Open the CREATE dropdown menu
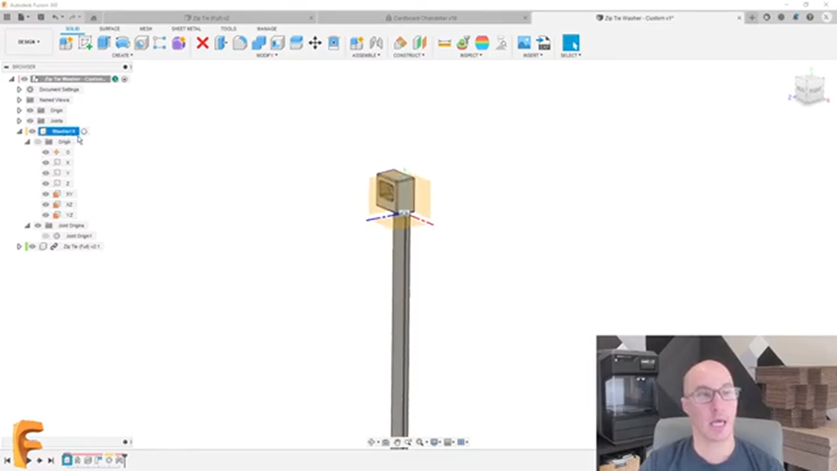The height and width of the screenshot is (471, 837). point(120,56)
